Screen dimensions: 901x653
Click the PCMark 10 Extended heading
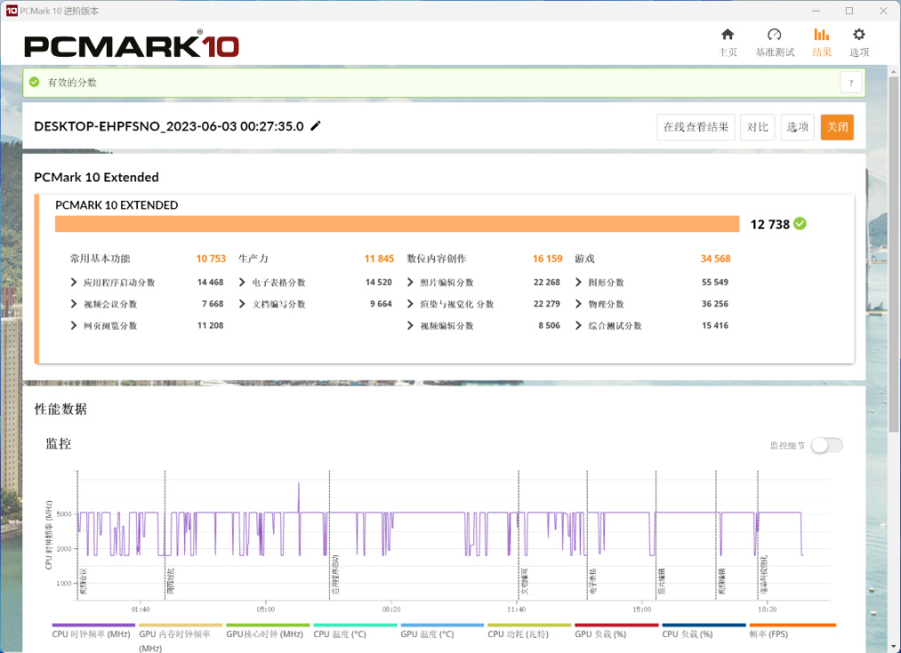(x=97, y=177)
